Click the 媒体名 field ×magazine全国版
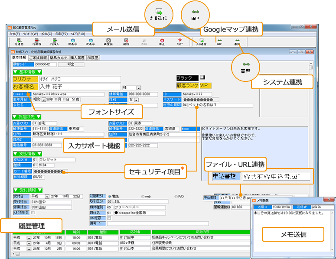 140,213
